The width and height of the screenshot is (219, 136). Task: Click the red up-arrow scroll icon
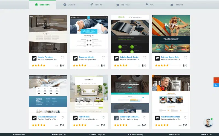coord(216,80)
